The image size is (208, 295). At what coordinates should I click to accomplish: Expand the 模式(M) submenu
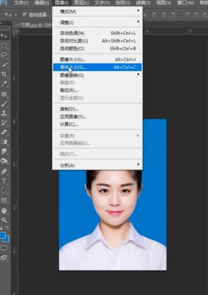click(97, 12)
